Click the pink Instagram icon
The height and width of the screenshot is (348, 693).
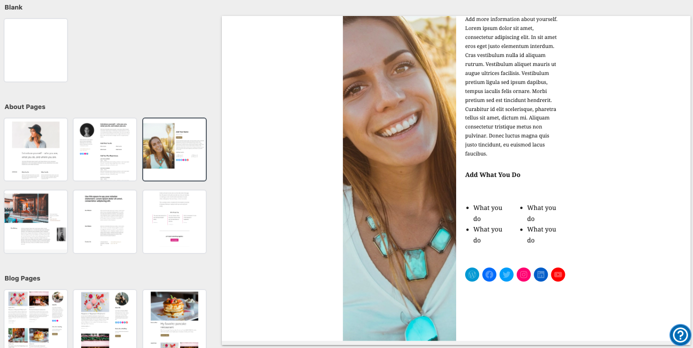524,274
